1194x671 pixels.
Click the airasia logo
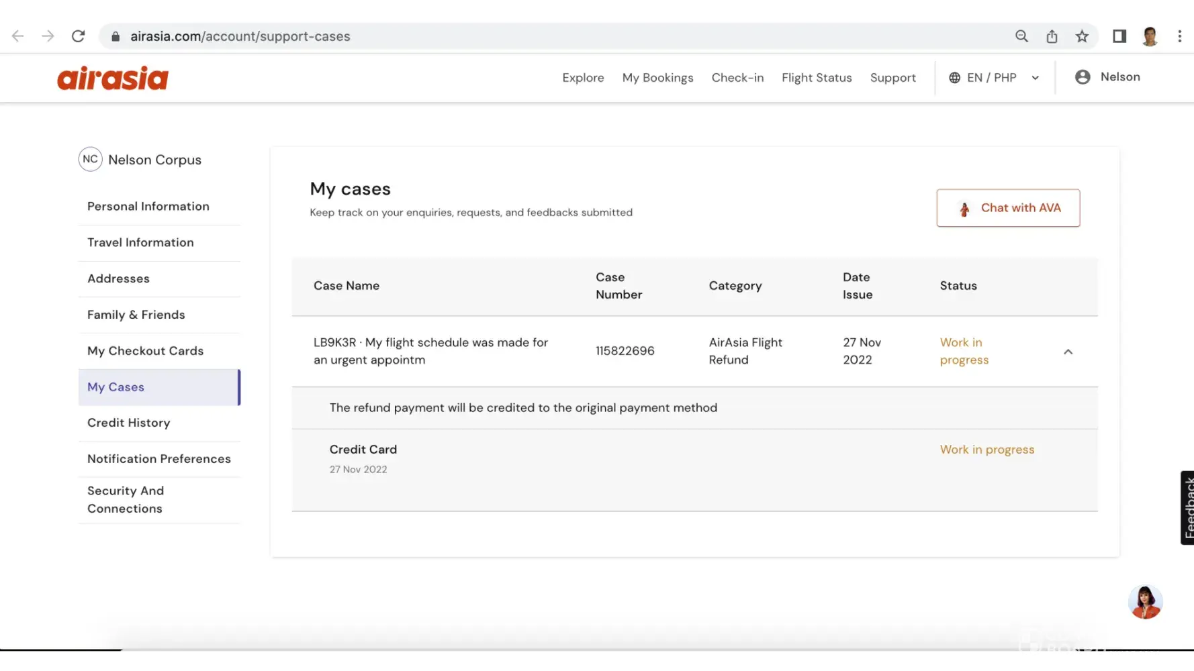coord(113,78)
